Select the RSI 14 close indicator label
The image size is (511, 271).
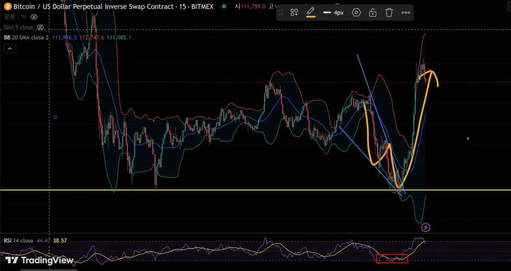(18, 241)
